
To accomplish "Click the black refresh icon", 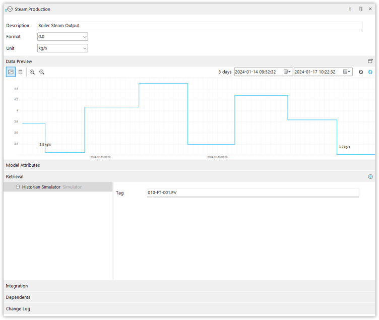I will (x=361, y=72).
